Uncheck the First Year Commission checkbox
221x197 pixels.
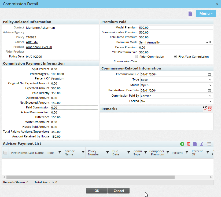pyautogui.click(x=175, y=57)
